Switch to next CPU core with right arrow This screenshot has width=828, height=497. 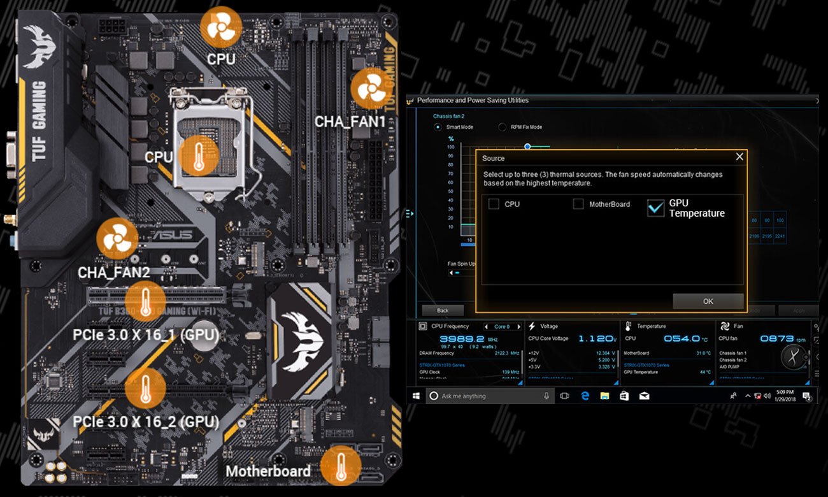click(x=518, y=327)
